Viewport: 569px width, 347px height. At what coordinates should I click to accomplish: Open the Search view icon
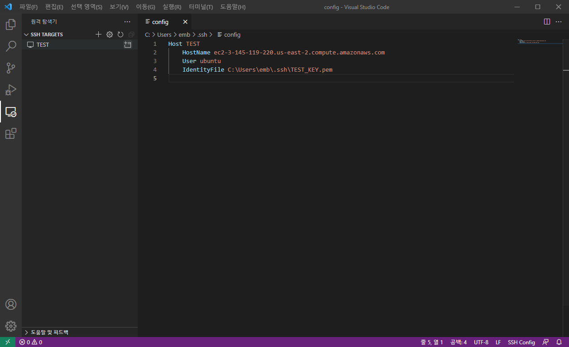(x=11, y=46)
